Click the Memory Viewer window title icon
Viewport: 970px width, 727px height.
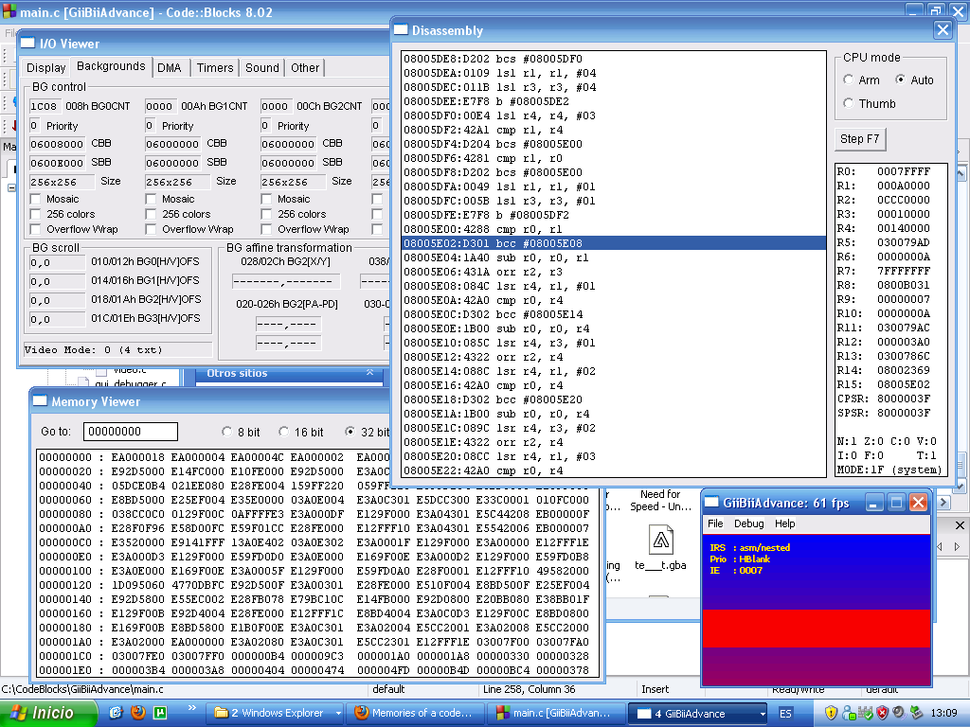click(40, 401)
